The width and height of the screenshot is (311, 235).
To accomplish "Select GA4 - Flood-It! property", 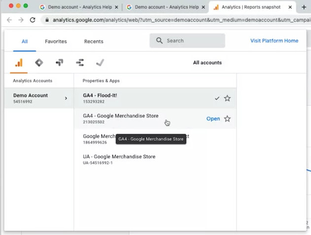I will [x=155, y=98].
